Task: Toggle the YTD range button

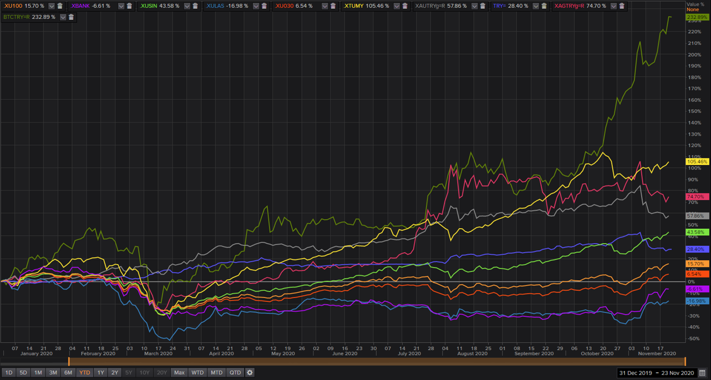Action: [x=84, y=373]
